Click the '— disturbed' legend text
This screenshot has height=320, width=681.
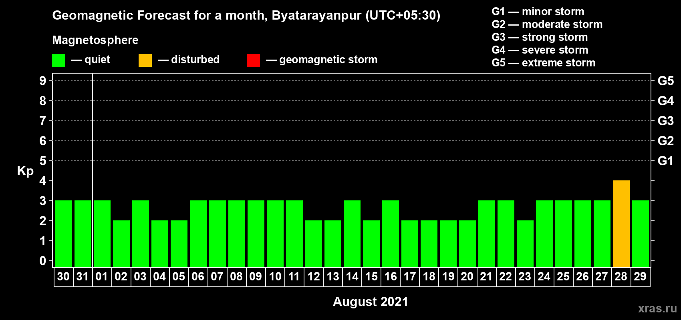click(189, 60)
